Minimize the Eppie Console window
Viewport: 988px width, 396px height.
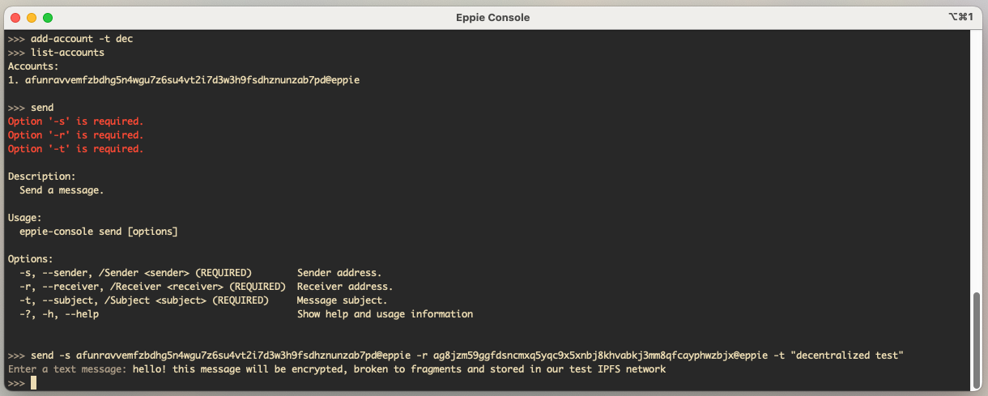[x=32, y=17]
